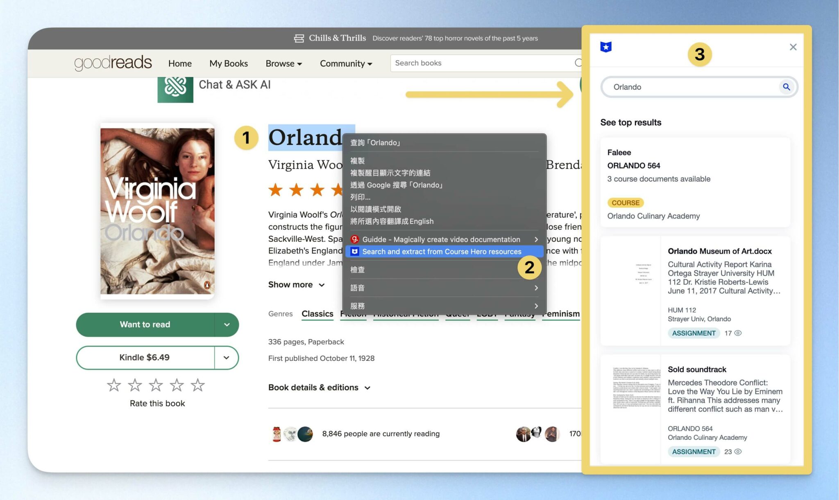Expand the Browse menu in navigation

click(283, 63)
